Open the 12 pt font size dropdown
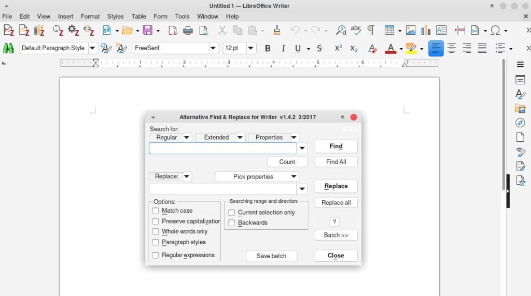 (250, 48)
